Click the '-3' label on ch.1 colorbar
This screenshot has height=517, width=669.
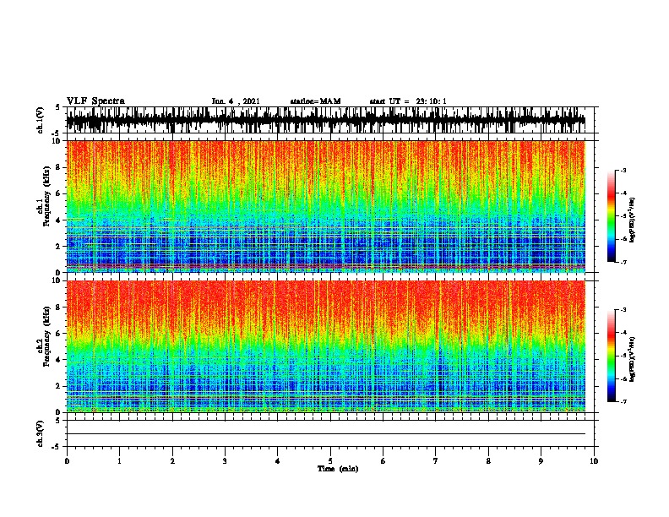pyautogui.click(x=623, y=171)
